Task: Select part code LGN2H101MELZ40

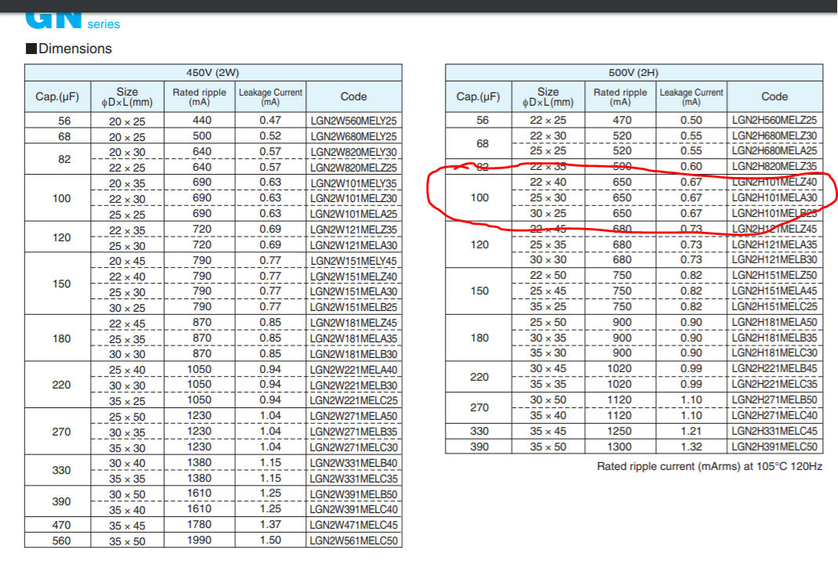Action: point(774,183)
